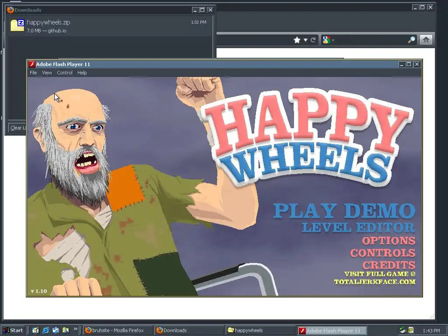448x336 pixels.
Task: Open the Flash Player Help menu
Action: click(x=82, y=73)
